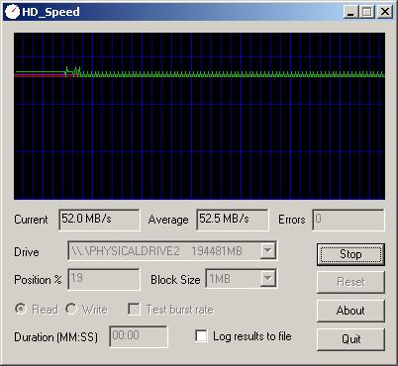Image resolution: width=398 pixels, height=366 pixels.
Task: Click the Current label text
Action: 31,220
